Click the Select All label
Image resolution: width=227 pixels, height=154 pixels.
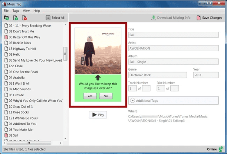[58, 18]
